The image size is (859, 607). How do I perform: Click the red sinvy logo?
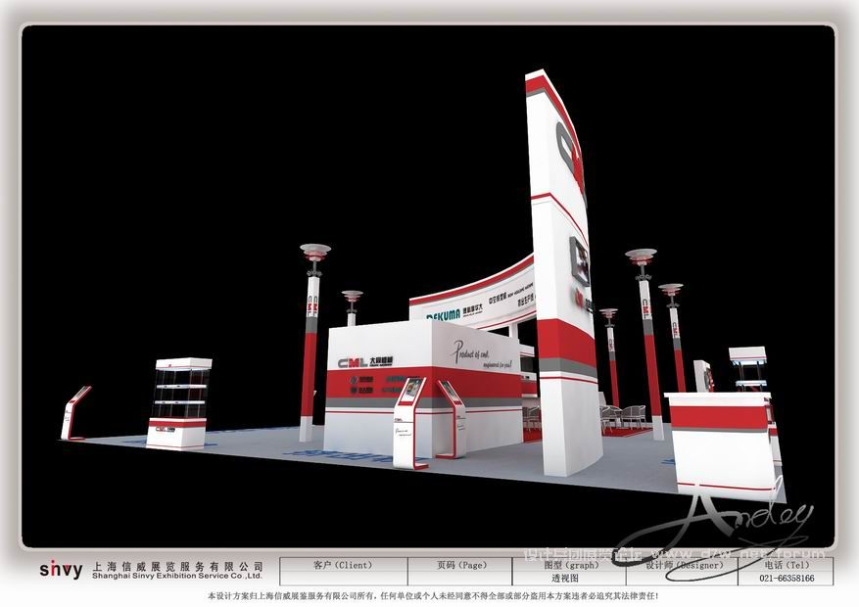61,570
